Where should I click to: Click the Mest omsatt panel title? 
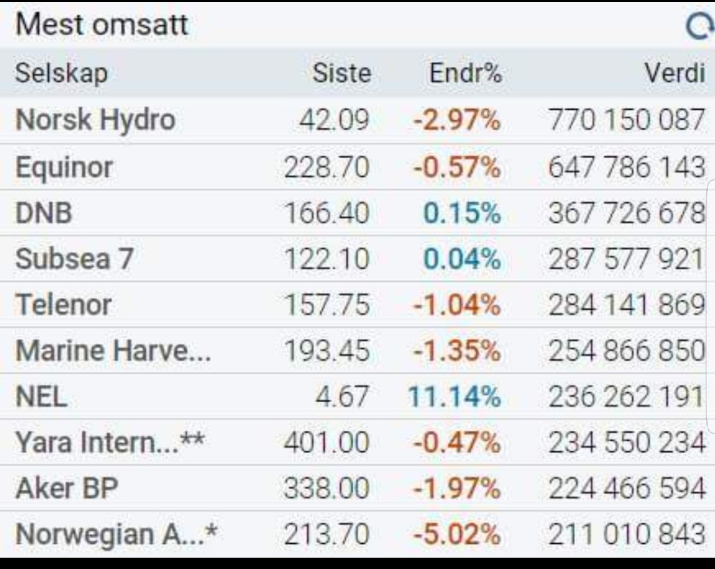click(x=102, y=25)
